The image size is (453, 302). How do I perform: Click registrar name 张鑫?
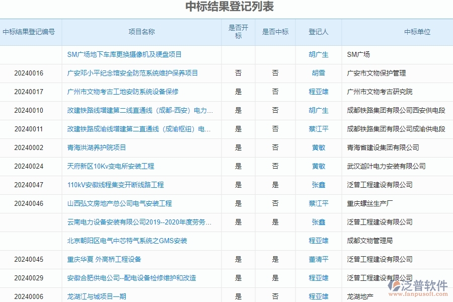(x=318, y=185)
